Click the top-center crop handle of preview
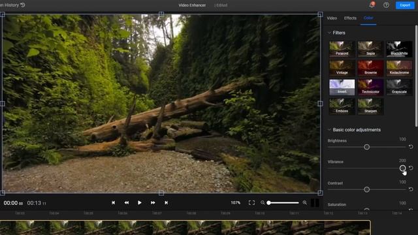The image size is (418, 235). click(161, 14)
